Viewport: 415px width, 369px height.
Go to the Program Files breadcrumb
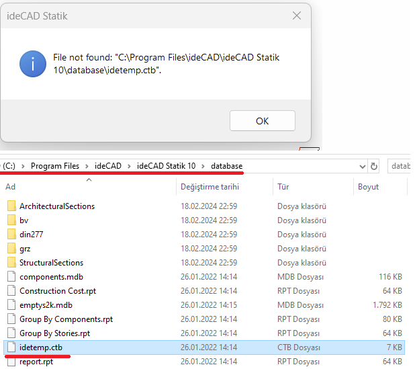56,167
